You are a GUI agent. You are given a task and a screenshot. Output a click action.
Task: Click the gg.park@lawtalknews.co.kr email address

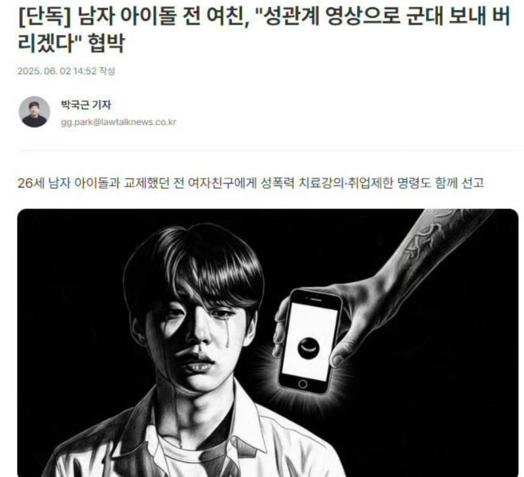click(119, 122)
